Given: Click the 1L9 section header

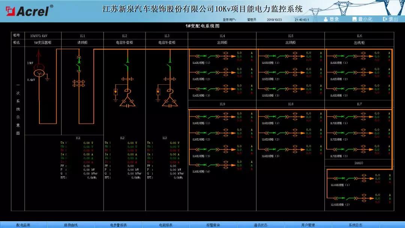Looking at the screenshot, I should 222,104.
